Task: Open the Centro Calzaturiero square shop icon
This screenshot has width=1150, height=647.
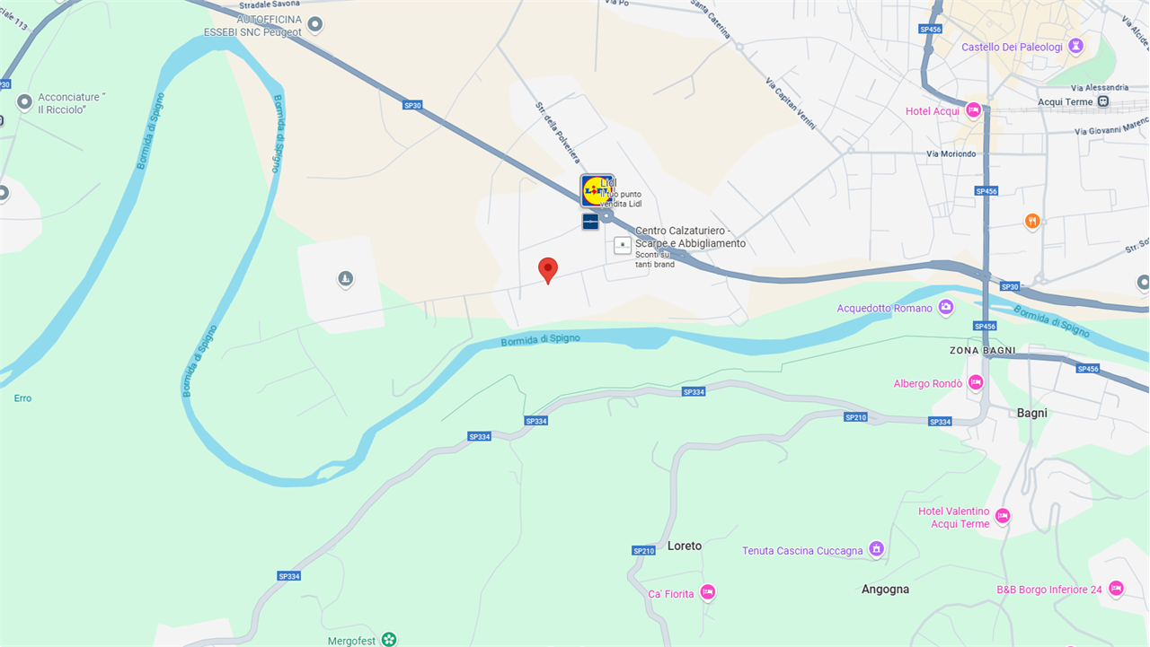Action: tap(623, 245)
